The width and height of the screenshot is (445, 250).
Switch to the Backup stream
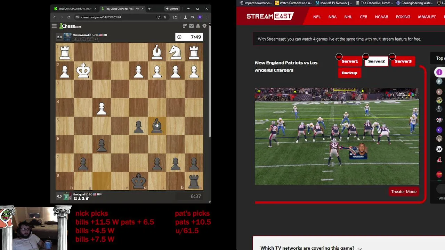(x=349, y=73)
